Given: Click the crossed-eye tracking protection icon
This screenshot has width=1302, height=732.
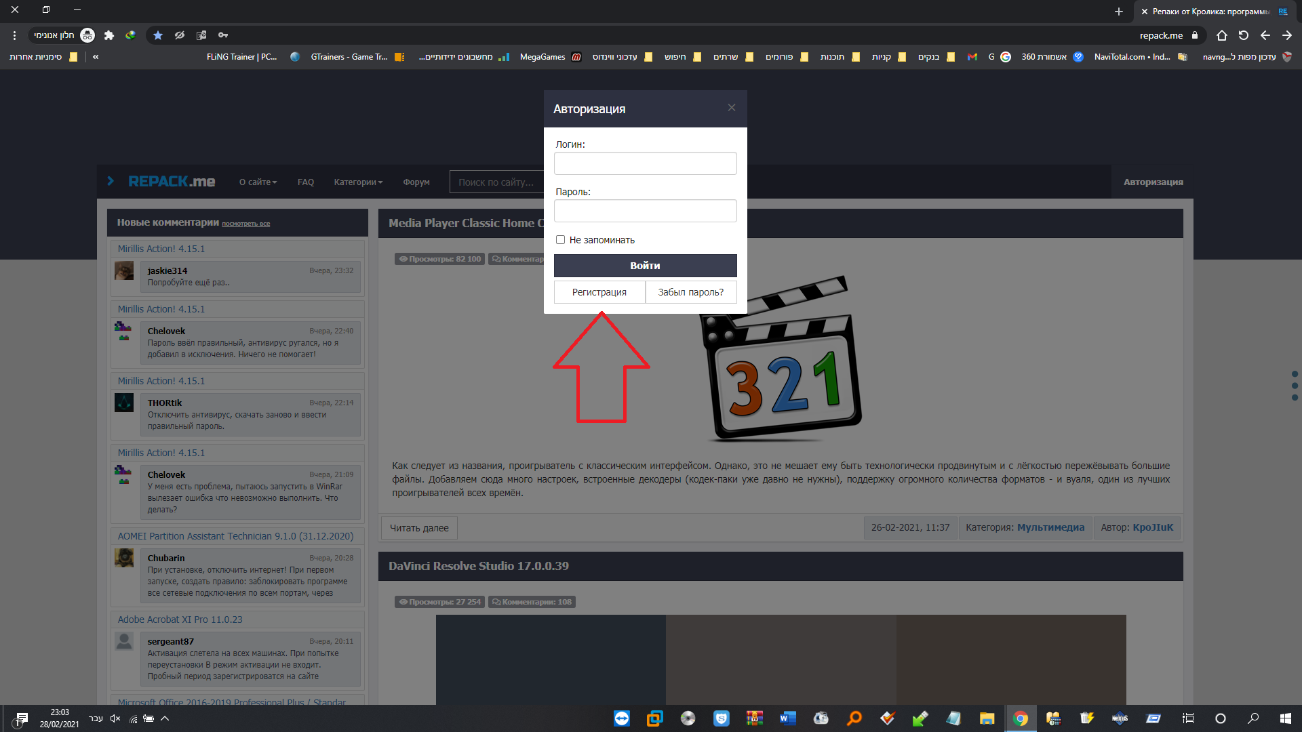Looking at the screenshot, I should 180,35.
